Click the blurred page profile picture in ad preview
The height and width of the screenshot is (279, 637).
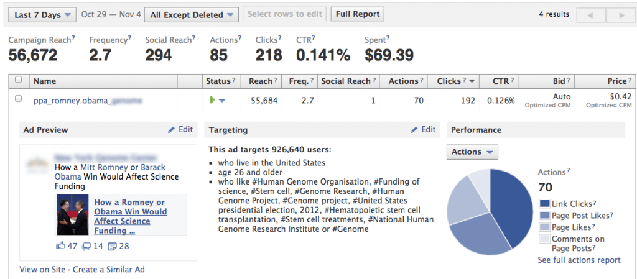[37, 163]
